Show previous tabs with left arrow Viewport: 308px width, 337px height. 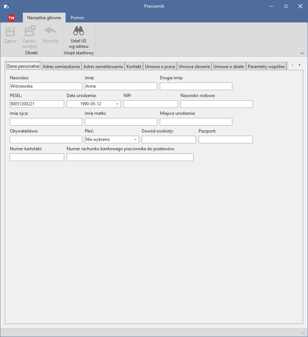[x=292, y=65]
